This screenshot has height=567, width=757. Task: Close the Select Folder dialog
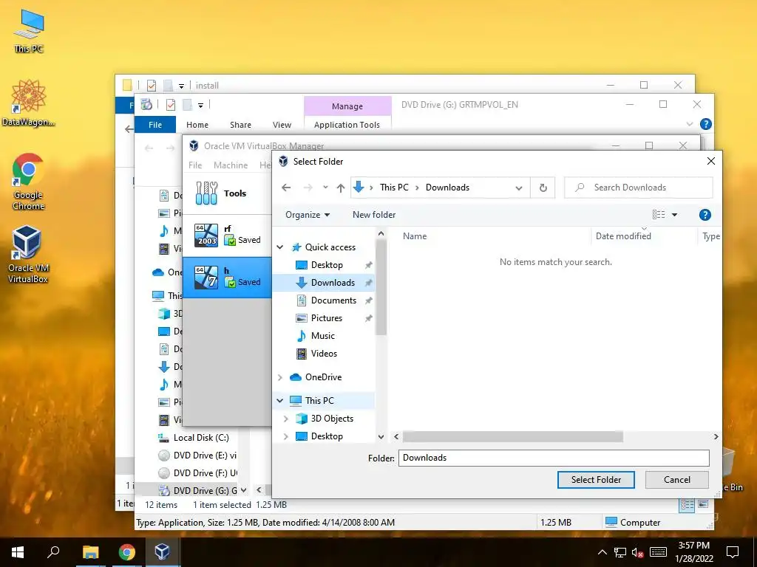[x=710, y=162]
